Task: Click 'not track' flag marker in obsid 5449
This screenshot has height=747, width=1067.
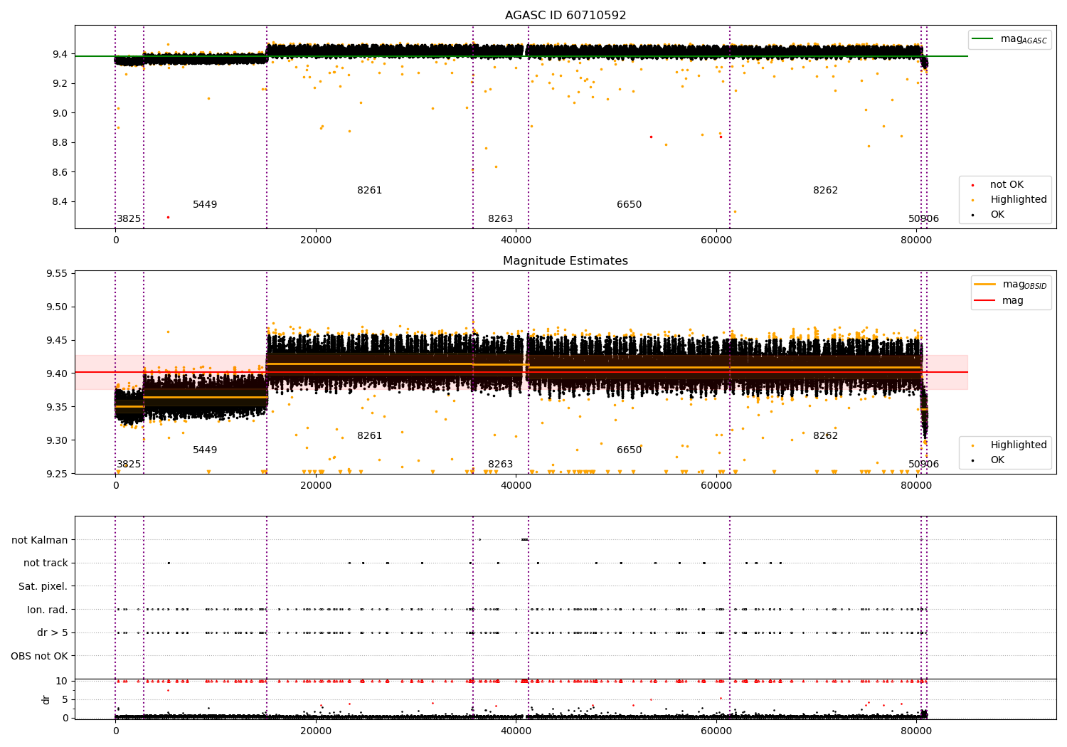Action: click(169, 563)
